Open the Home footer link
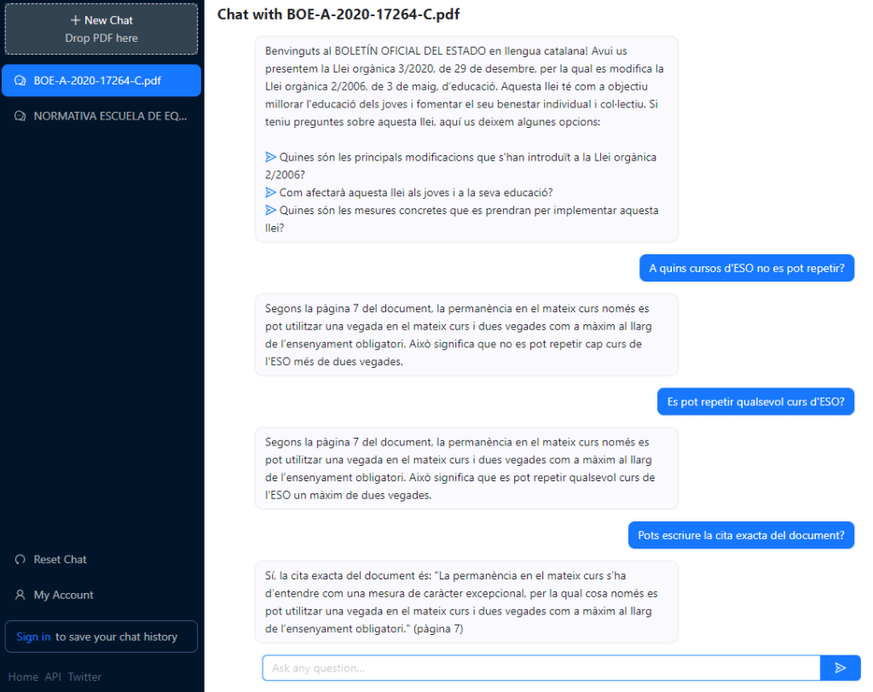 click(23, 677)
